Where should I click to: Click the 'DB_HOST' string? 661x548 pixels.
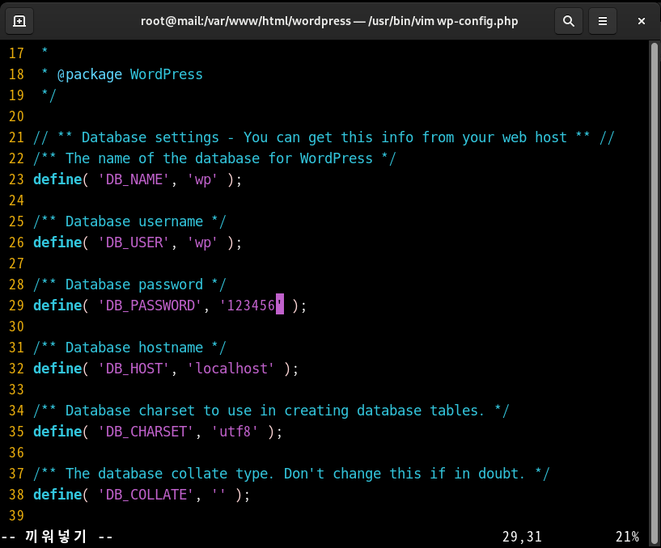point(134,369)
